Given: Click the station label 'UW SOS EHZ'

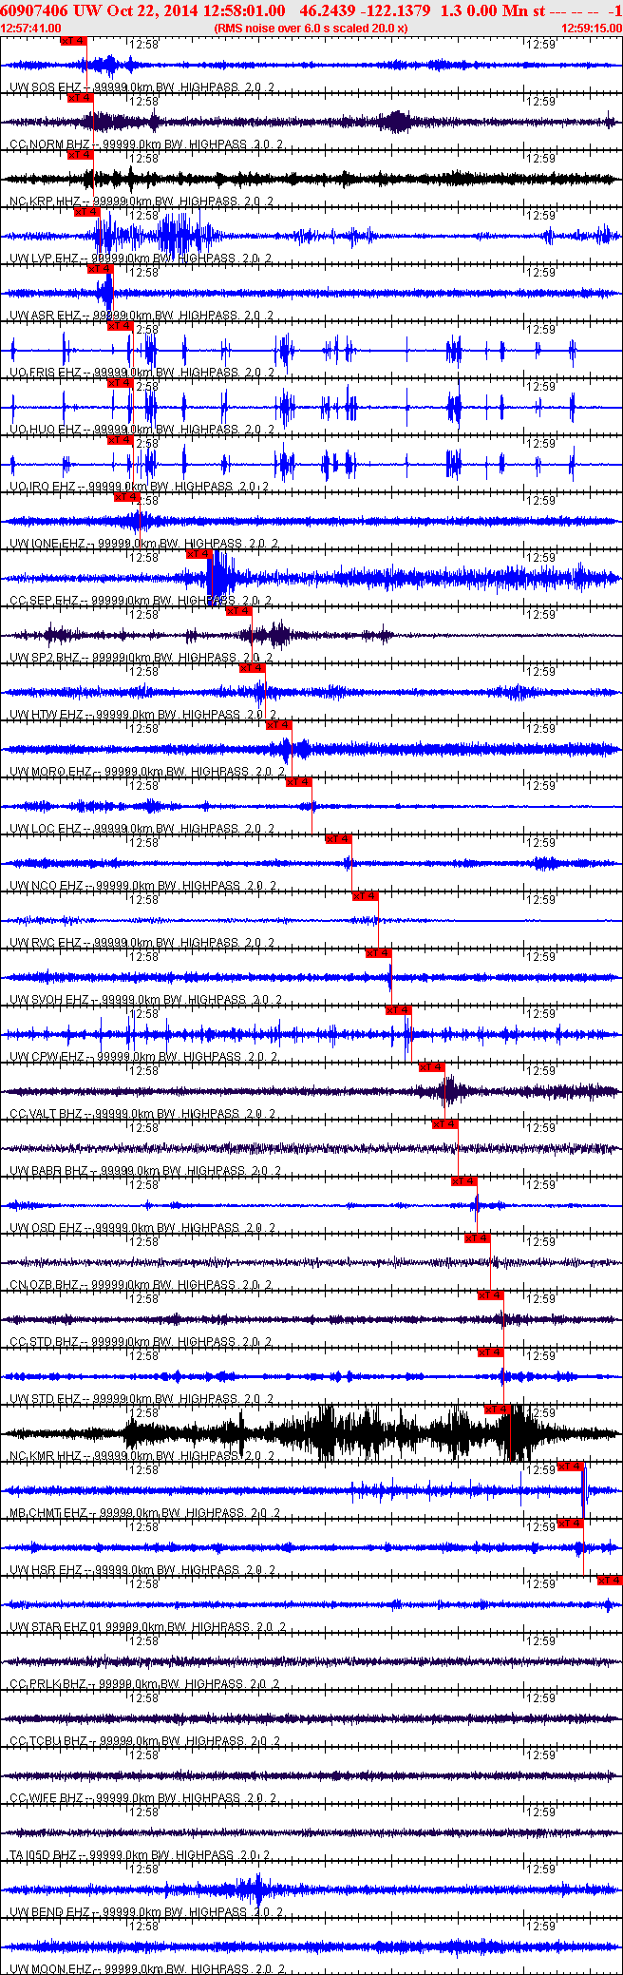Looking at the screenshot, I should click(x=45, y=87).
